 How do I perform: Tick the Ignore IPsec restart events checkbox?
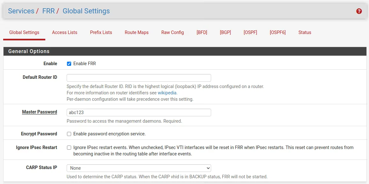(x=69, y=147)
